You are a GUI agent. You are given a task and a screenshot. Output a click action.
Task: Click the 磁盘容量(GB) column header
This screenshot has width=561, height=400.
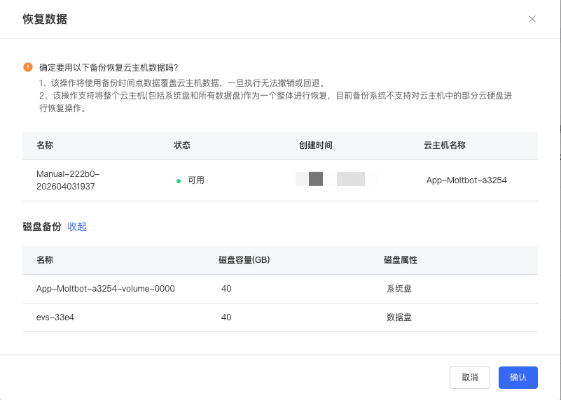click(244, 259)
